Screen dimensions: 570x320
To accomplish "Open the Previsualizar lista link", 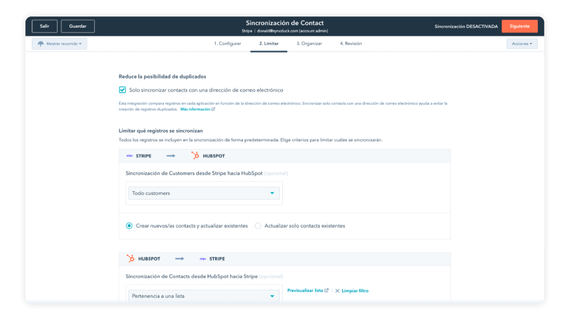I will tap(305, 290).
